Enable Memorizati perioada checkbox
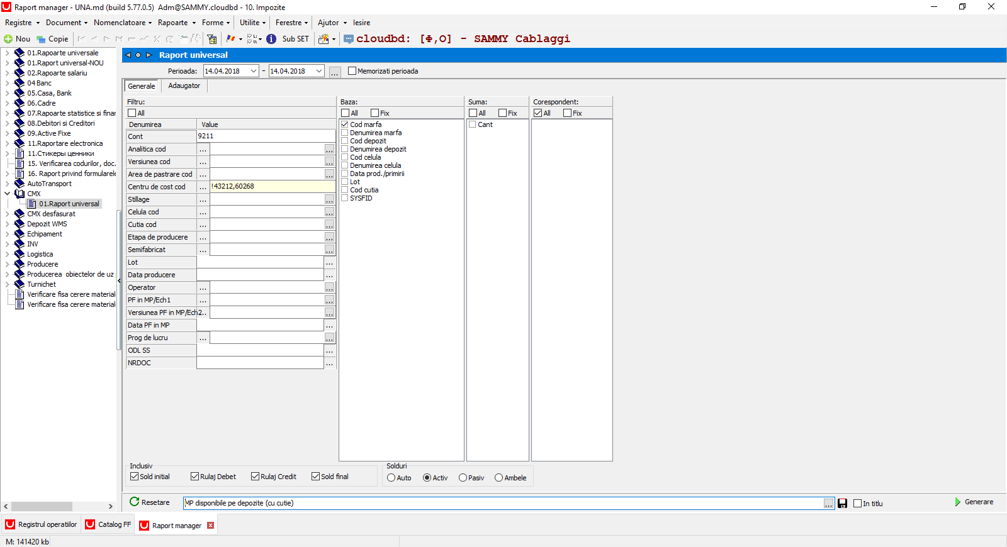1007x547 pixels. pos(352,71)
